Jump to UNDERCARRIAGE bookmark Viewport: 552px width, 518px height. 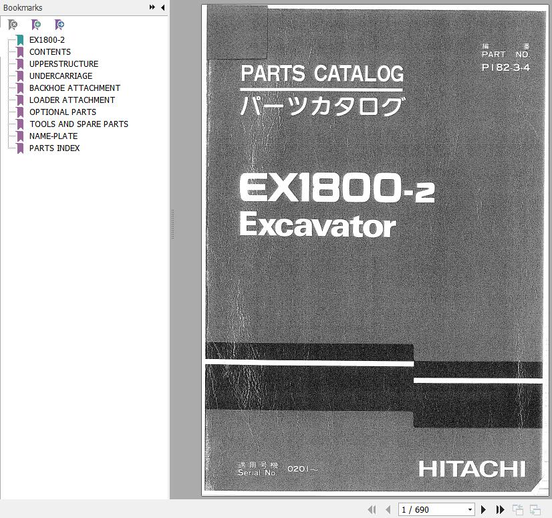pos(61,76)
